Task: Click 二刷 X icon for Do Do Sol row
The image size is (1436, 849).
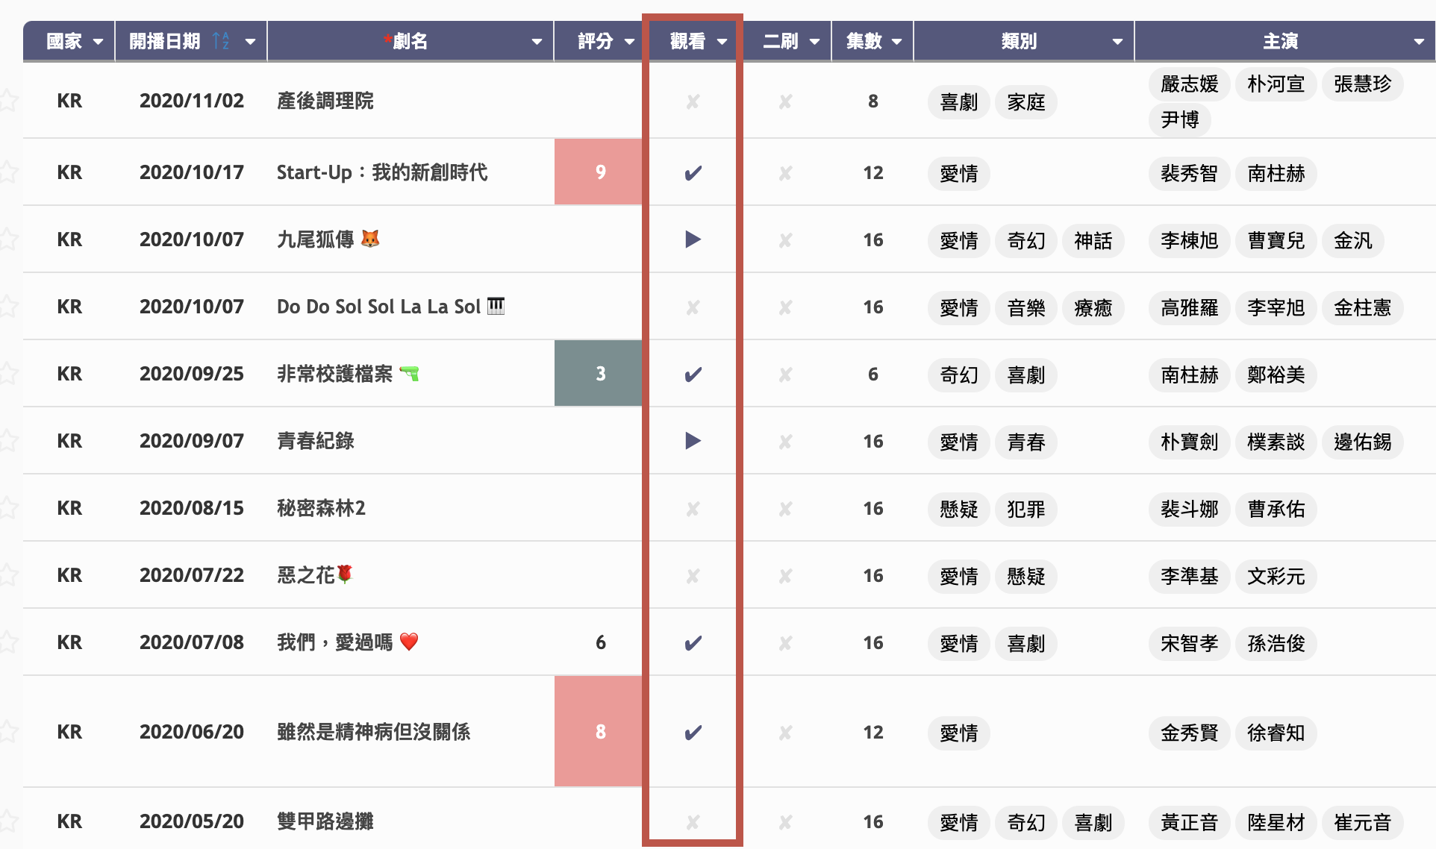Action: 785,307
